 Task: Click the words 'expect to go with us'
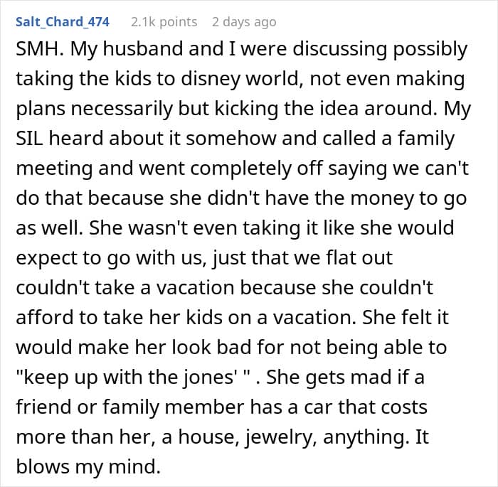(x=110, y=258)
